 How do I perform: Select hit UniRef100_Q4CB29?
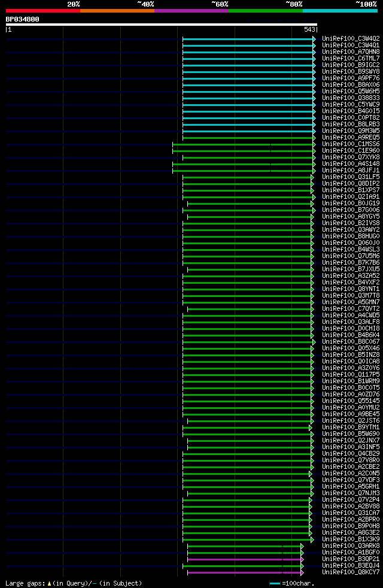(351, 454)
